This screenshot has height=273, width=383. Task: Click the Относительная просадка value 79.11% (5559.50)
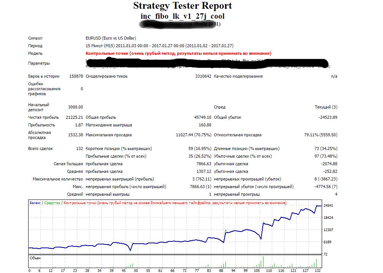click(x=321, y=135)
